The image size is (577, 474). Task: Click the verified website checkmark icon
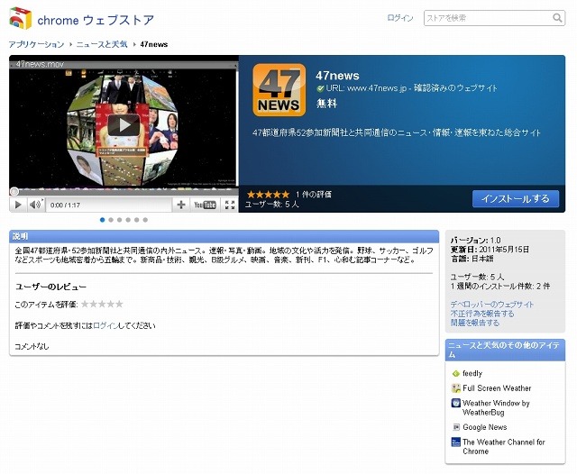click(x=320, y=88)
